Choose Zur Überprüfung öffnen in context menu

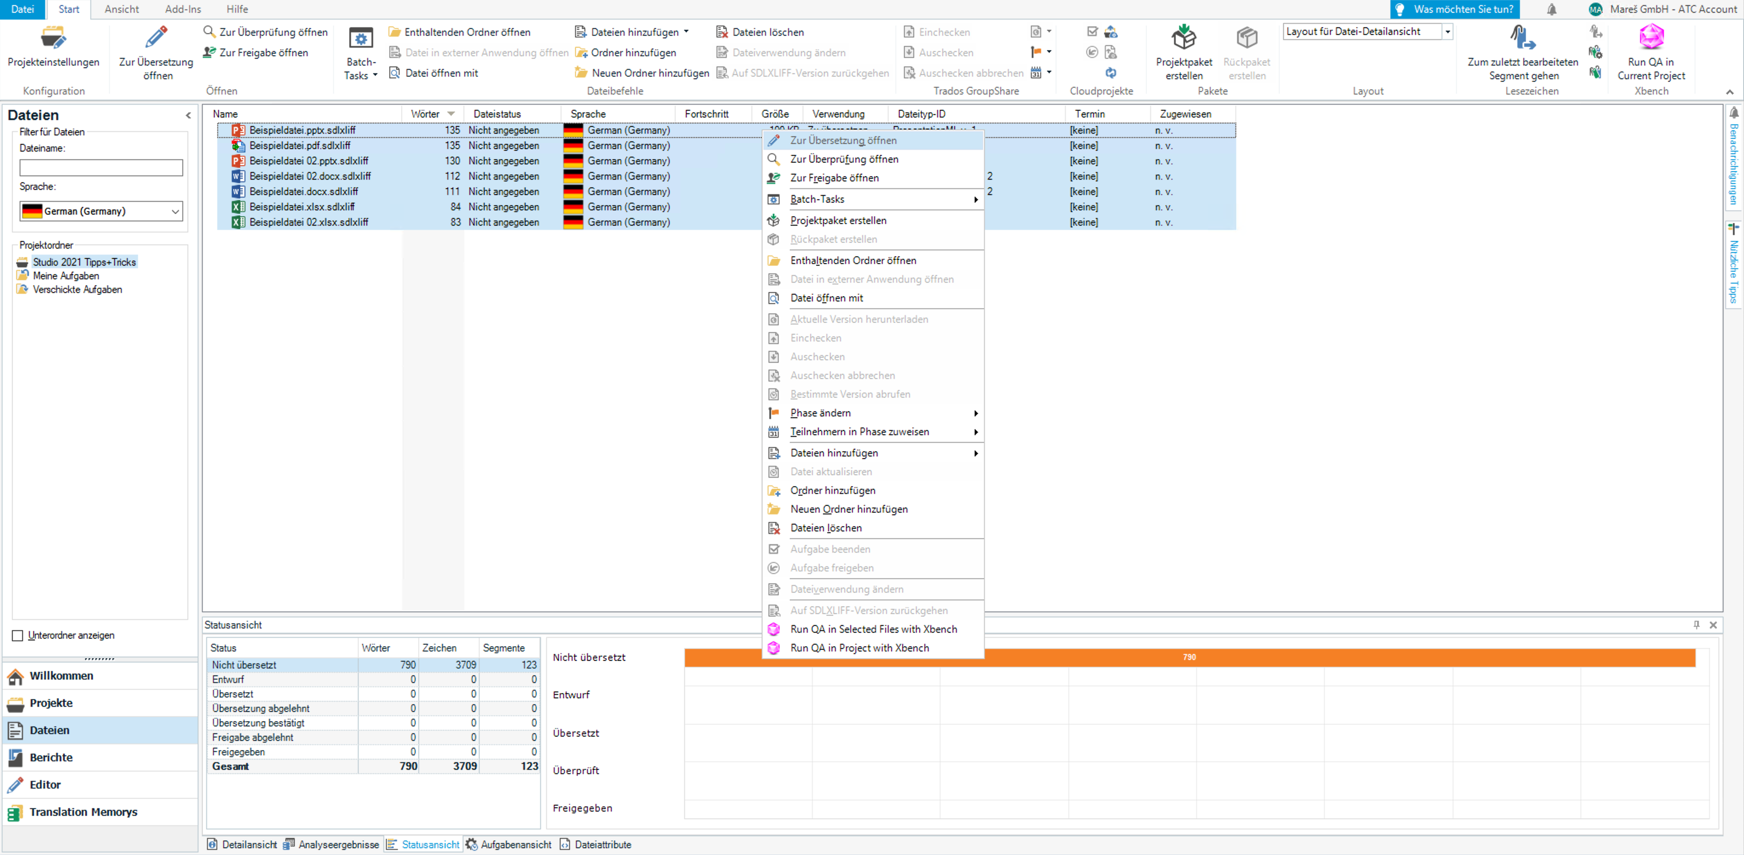click(x=873, y=159)
